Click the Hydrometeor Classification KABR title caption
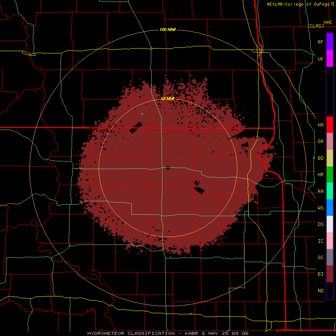This screenshot has height=336, width=336. (168, 333)
